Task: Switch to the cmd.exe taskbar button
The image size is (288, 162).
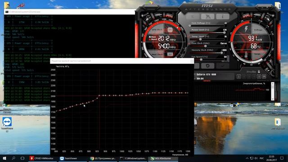Action: [133, 158]
